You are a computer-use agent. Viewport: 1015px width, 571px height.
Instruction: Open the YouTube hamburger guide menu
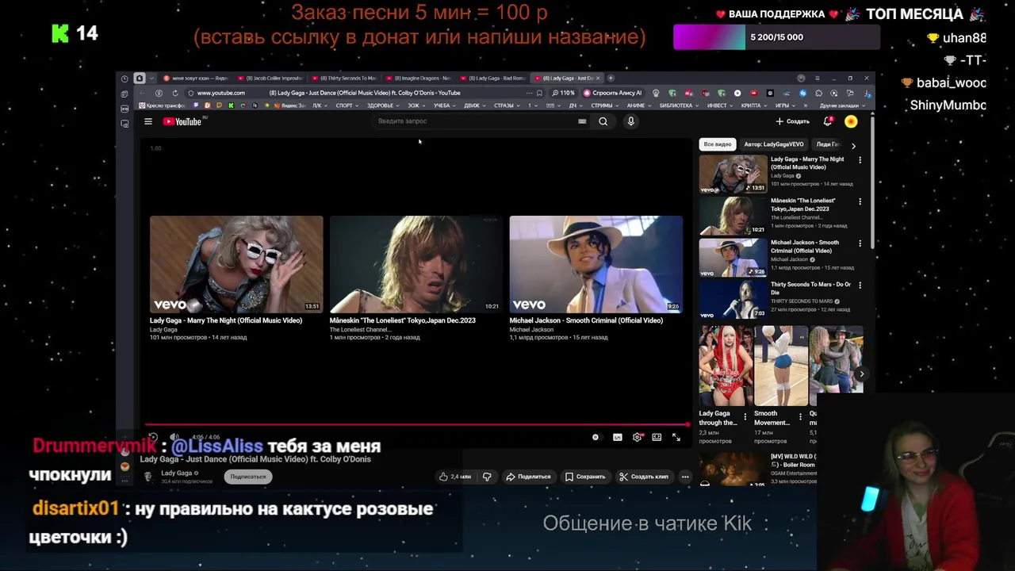point(147,121)
